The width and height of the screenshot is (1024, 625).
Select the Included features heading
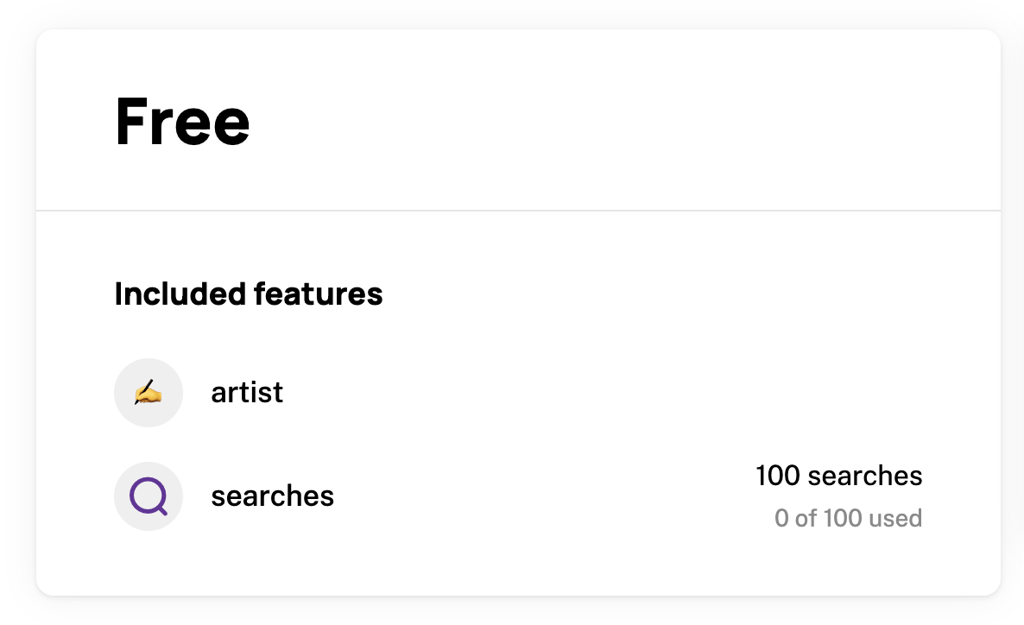point(249,294)
